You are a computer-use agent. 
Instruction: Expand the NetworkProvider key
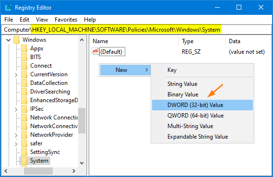(16, 135)
